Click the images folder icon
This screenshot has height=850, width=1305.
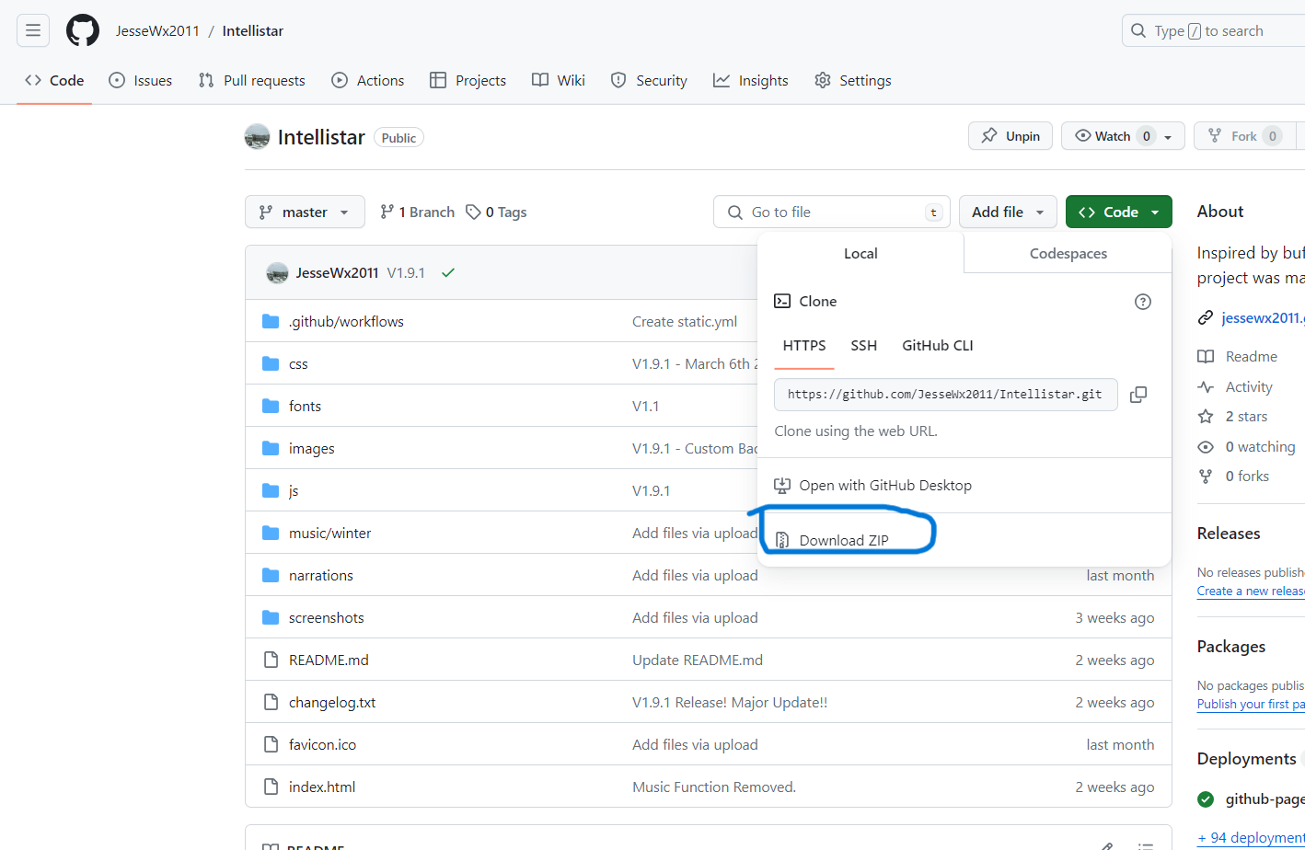click(271, 448)
